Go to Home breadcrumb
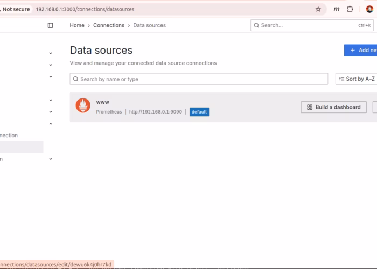The image size is (377, 269). (x=77, y=25)
